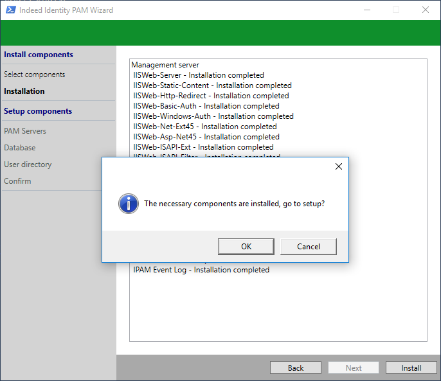Click the Back button
The width and height of the screenshot is (441, 381).
pyautogui.click(x=296, y=368)
